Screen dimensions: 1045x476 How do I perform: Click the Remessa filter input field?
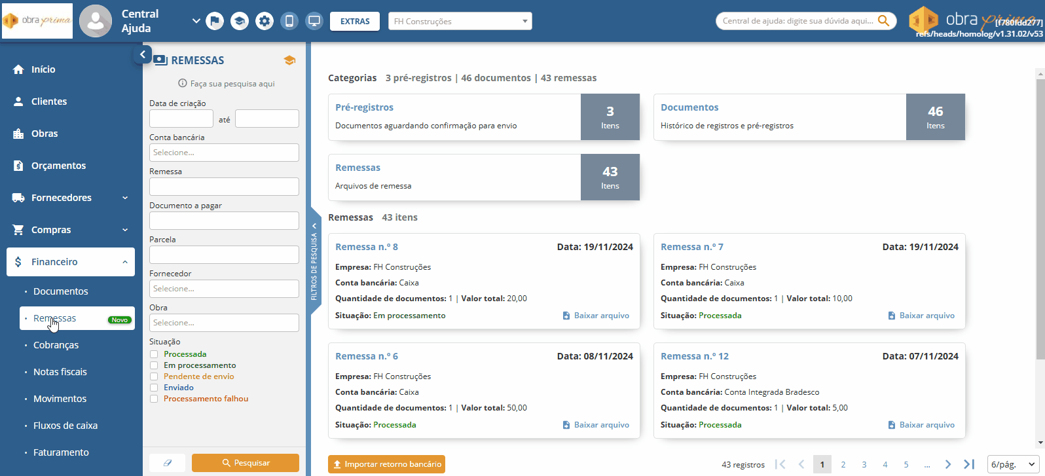coord(224,187)
